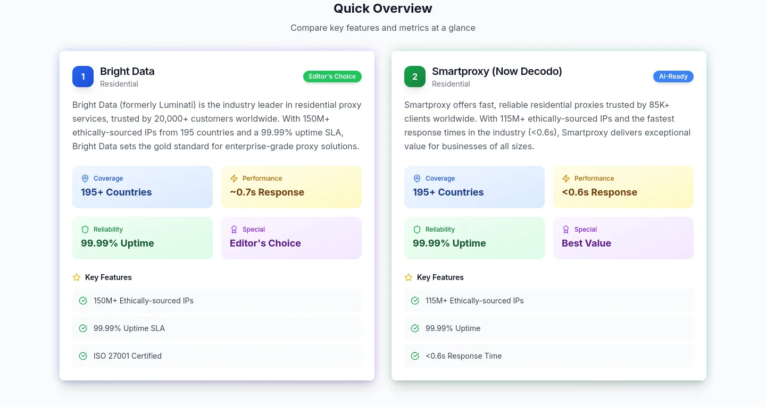Image resolution: width=766 pixels, height=407 pixels.
Task: Open the Smartproxy (Now Decodo) card title
Action: (497, 71)
